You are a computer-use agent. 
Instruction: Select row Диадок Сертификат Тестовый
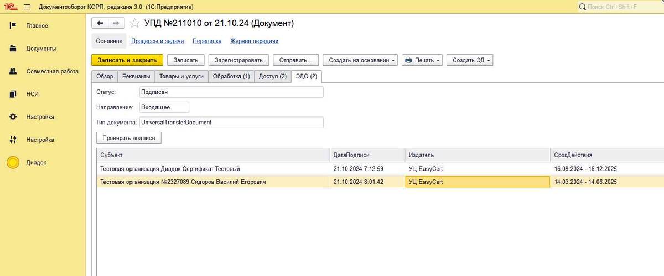point(380,169)
